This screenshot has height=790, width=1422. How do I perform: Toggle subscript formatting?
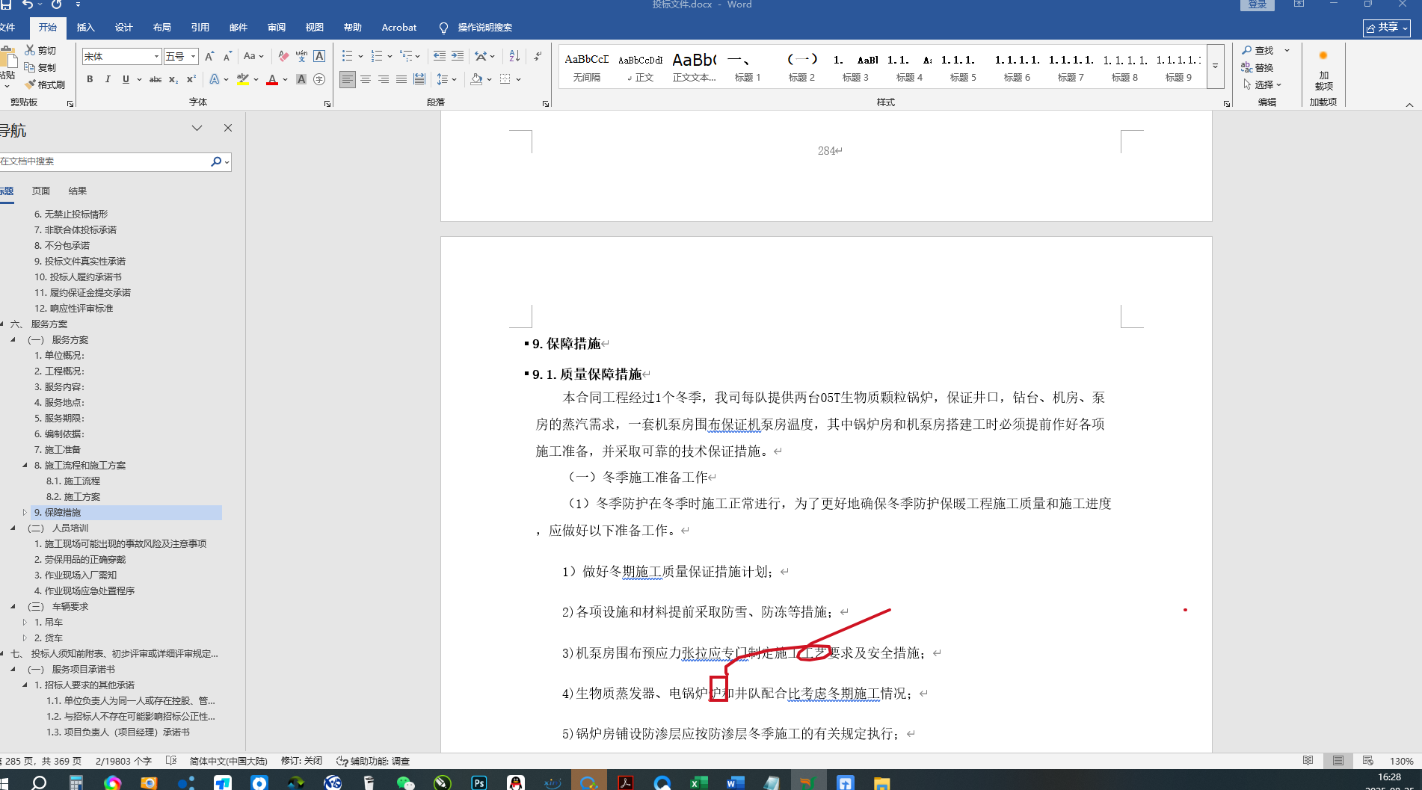pos(173,79)
